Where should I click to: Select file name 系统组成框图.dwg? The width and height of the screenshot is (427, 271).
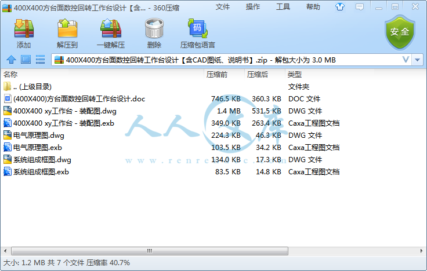42,160
